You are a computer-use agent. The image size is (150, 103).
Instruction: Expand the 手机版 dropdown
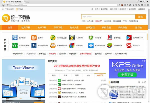coord(20,9)
